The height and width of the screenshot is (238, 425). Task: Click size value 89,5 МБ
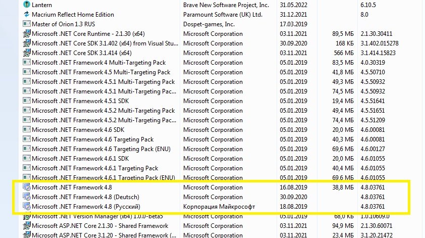343,34
